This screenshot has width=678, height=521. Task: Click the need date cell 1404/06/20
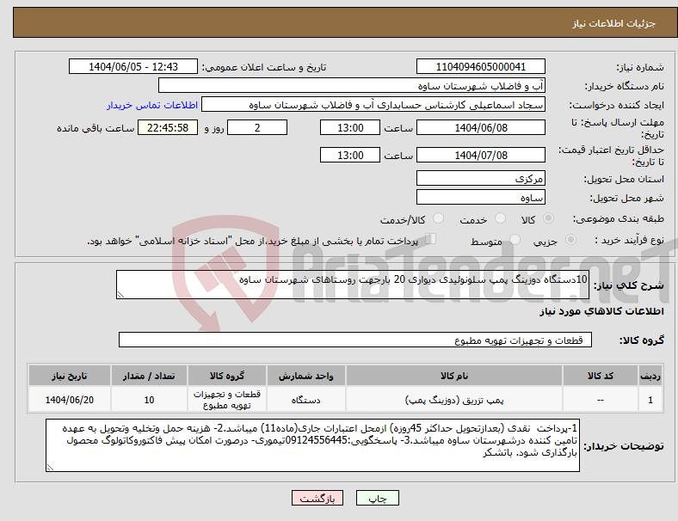pyautogui.click(x=69, y=400)
